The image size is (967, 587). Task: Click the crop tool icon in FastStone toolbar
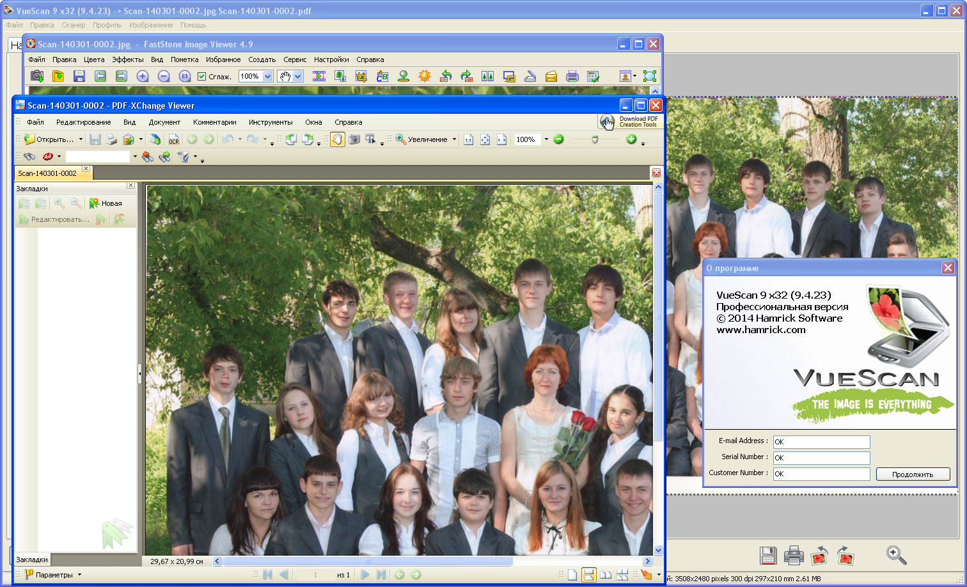pyautogui.click(x=361, y=76)
